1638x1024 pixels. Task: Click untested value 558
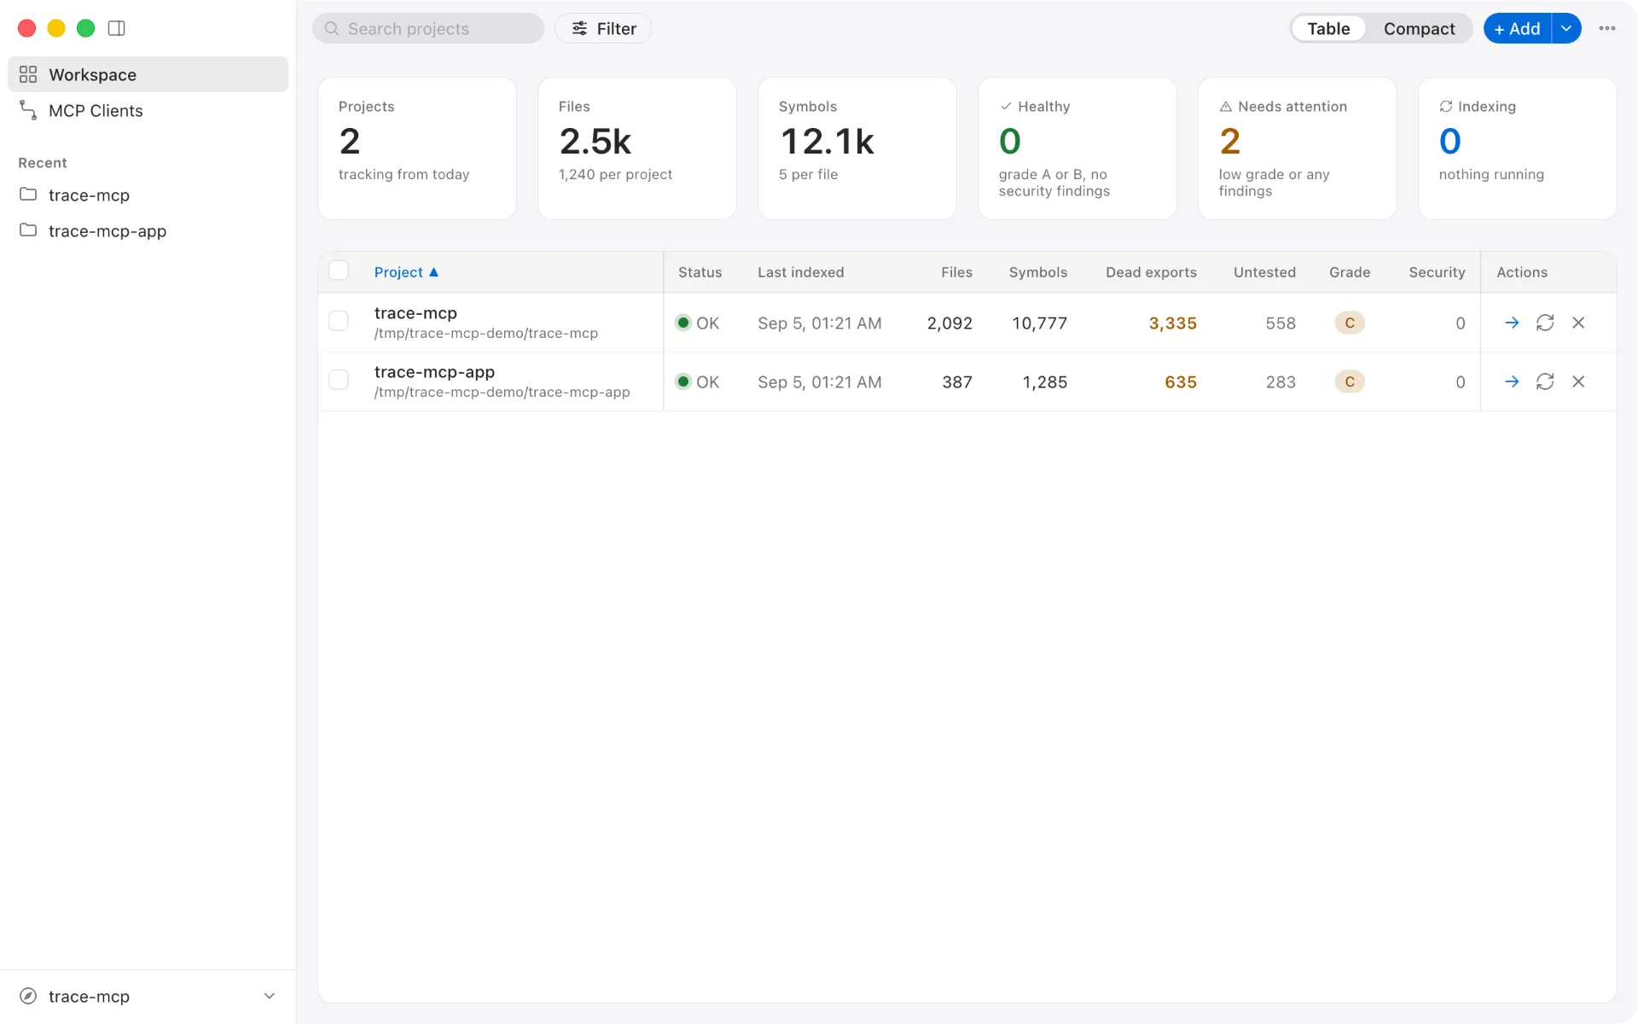point(1281,323)
